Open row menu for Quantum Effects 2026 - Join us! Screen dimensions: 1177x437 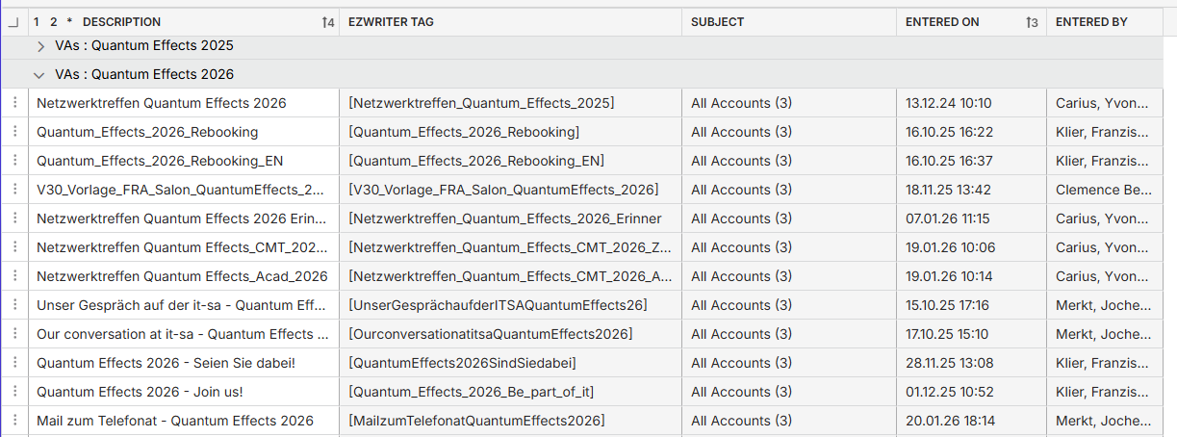tap(14, 392)
